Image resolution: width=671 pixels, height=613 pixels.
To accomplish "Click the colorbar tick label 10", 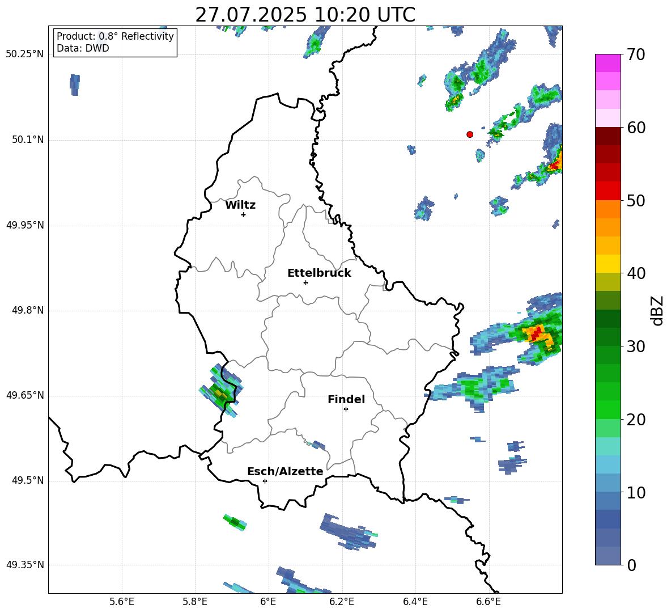I will tap(636, 492).
